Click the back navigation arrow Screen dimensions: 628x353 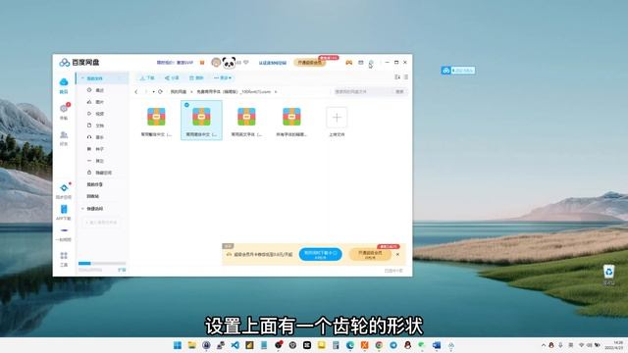pos(136,91)
